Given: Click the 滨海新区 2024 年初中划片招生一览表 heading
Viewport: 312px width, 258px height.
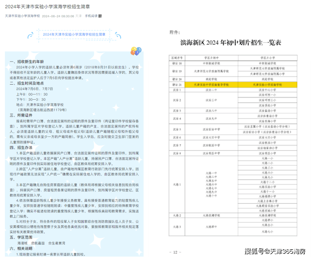Looking at the screenshot, I should [231, 43].
